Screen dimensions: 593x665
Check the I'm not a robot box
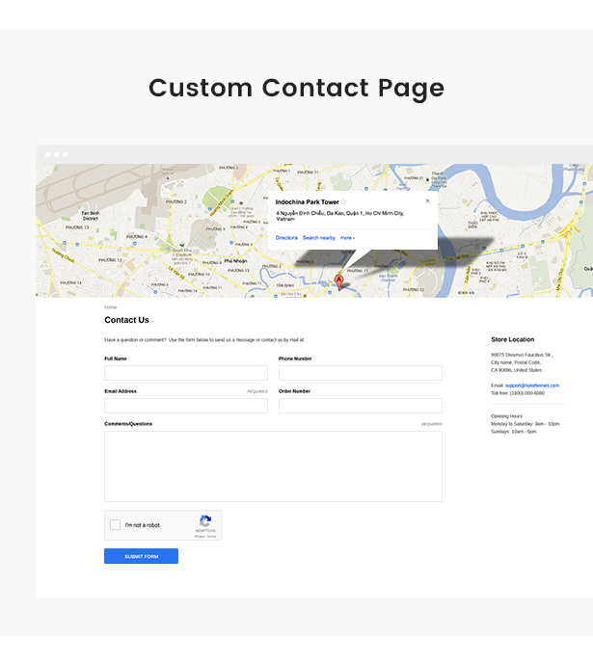pos(115,524)
